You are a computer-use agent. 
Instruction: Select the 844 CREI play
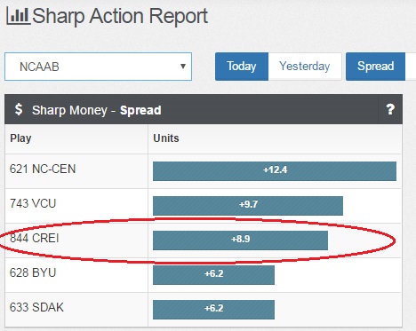[35, 238]
